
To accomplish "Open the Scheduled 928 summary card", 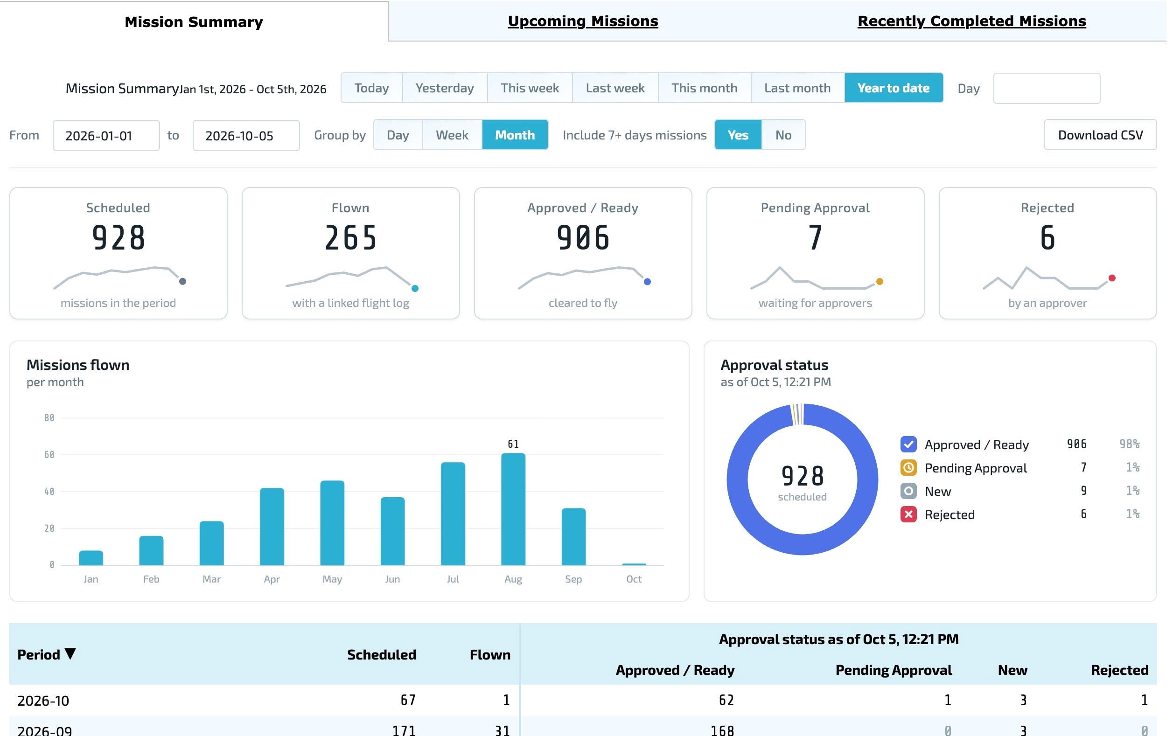I will [x=119, y=253].
